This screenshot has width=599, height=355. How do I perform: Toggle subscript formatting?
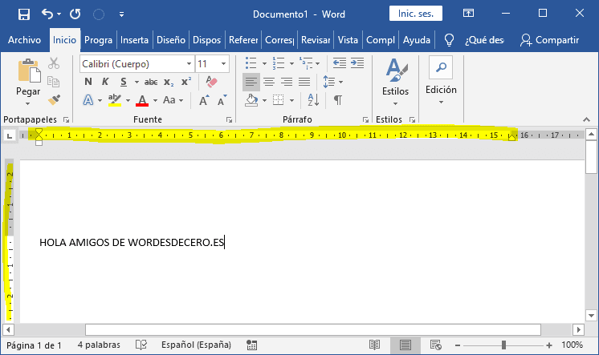click(169, 82)
